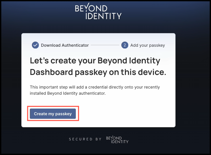Click the sentence starting "This important step"
Screen dimensions: 211x155
click(x=95, y=87)
